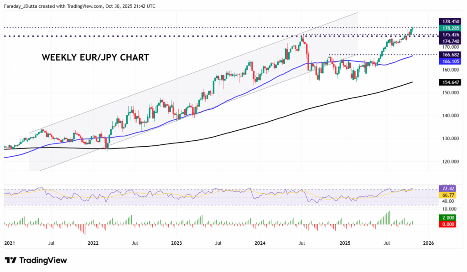
Task: Click the yellow 66.77 RSI average label
Action: click(448, 195)
